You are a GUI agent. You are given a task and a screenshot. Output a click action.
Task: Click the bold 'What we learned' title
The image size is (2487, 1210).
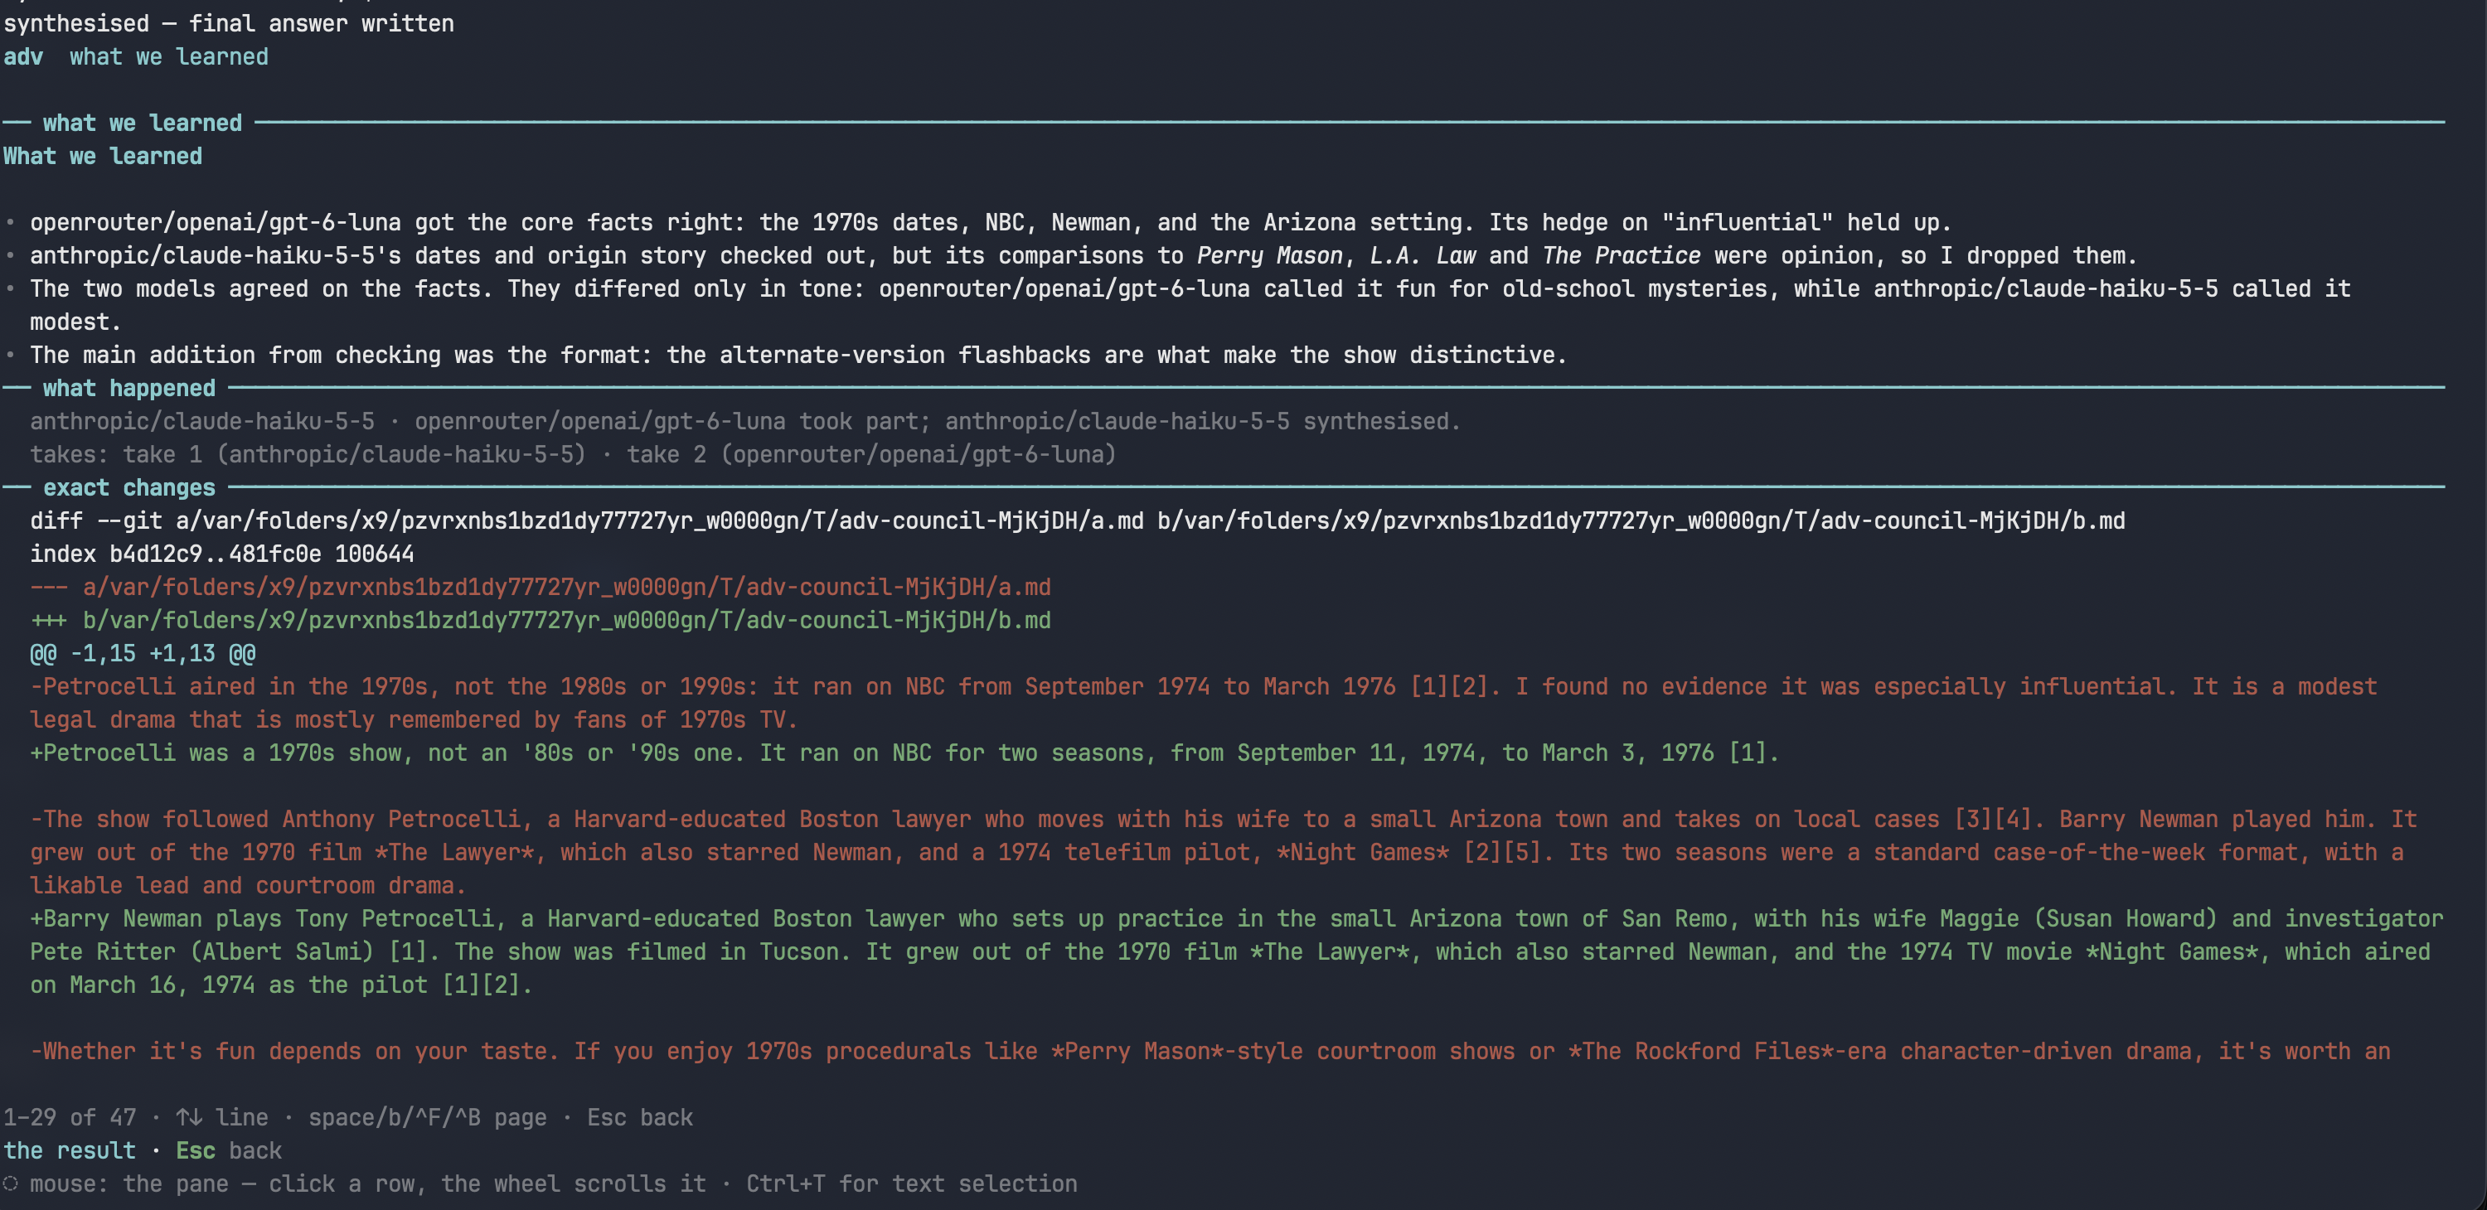pyautogui.click(x=102, y=157)
